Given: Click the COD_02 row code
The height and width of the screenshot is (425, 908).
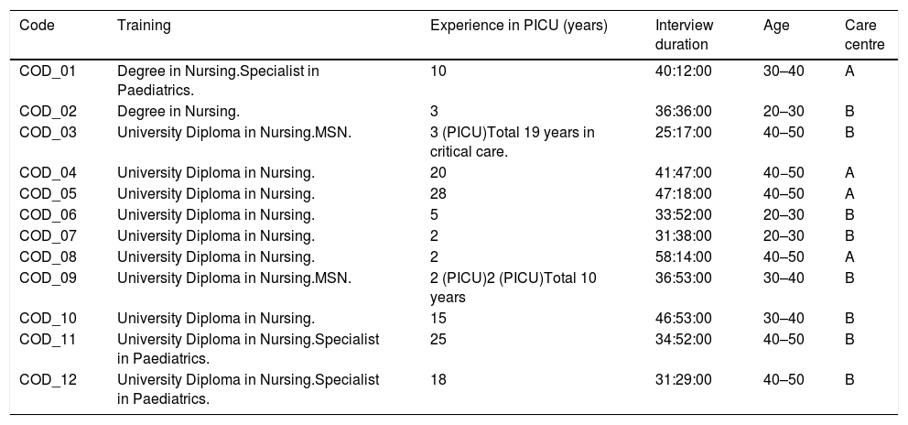Looking at the screenshot, I should tap(45, 112).
